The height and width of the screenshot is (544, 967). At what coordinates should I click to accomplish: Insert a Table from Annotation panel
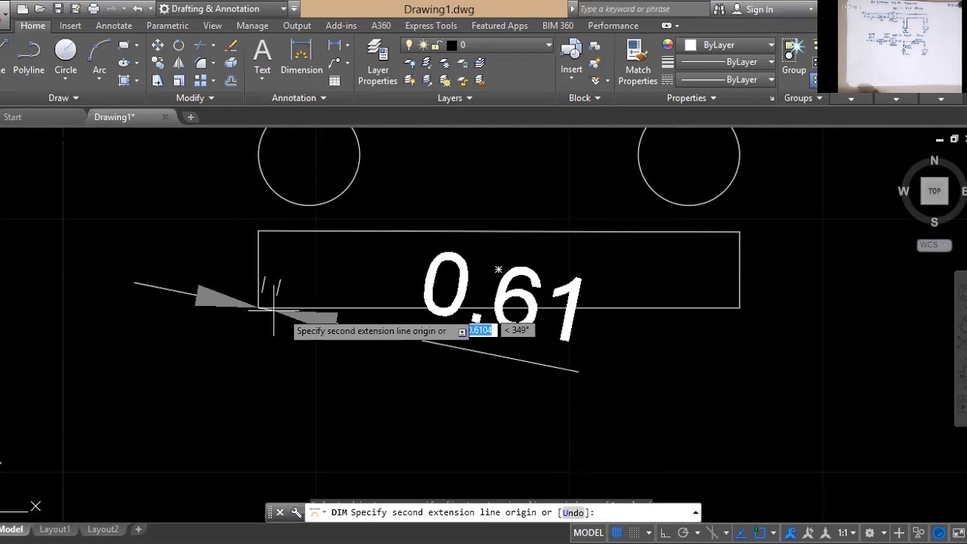(335, 80)
